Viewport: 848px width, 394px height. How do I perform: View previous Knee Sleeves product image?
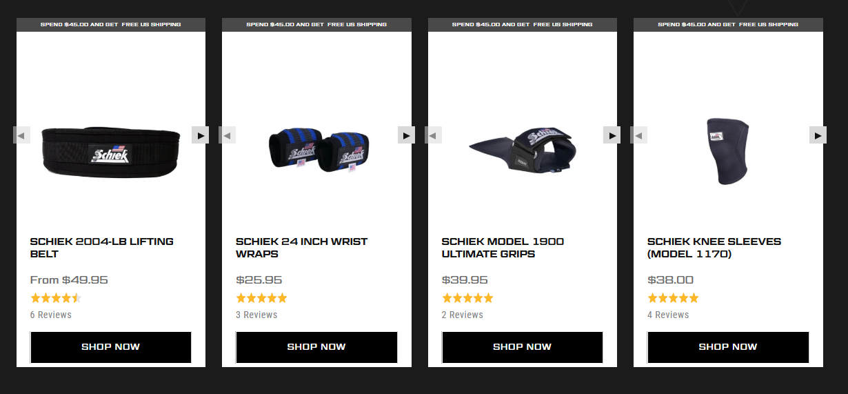point(639,135)
